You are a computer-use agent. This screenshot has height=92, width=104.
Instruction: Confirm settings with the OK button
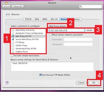tap(94, 83)
